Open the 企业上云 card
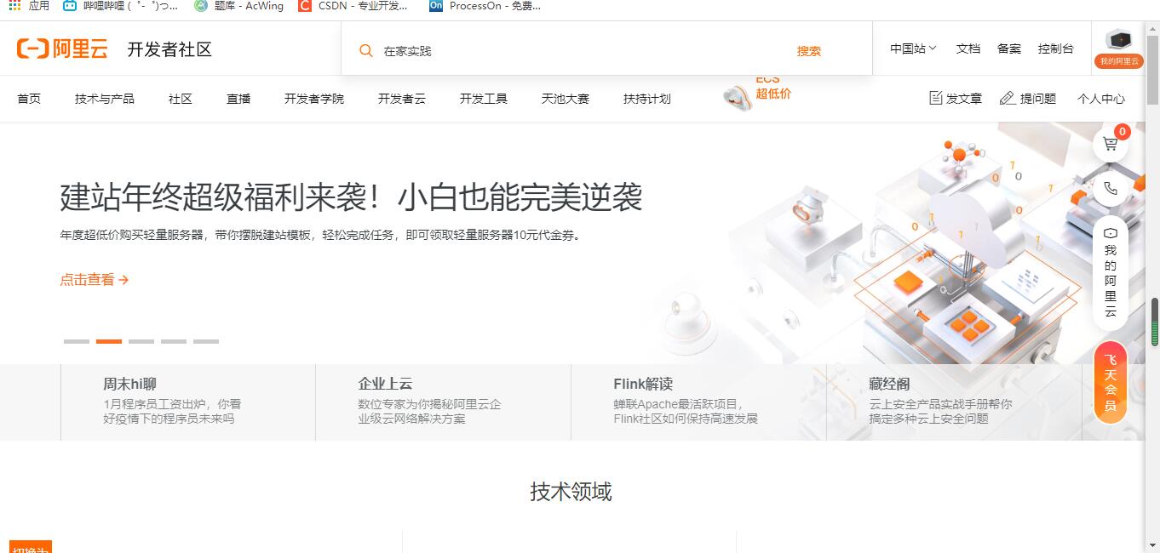 [443, 402]
